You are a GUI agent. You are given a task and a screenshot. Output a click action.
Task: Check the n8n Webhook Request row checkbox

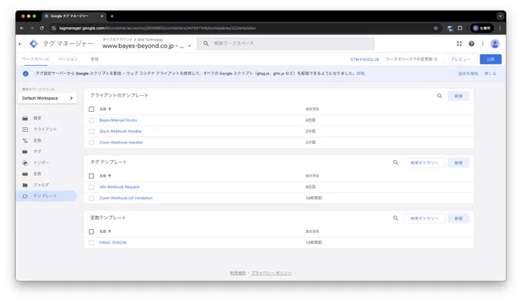pyautogui.click(x=91, y=187)
